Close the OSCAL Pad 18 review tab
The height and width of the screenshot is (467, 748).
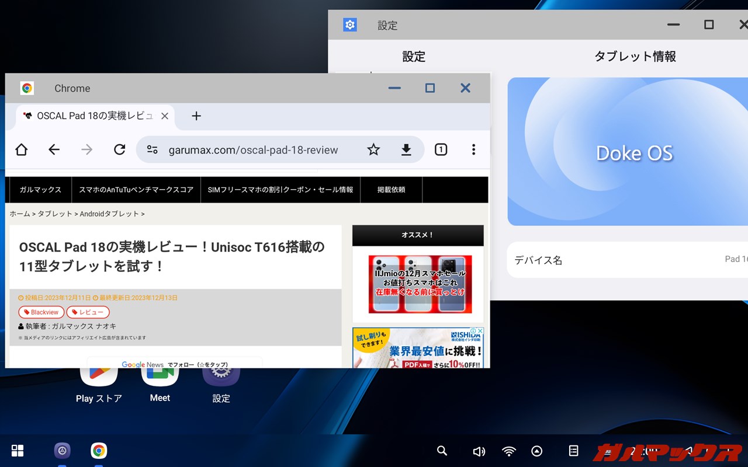coord(165,116)
